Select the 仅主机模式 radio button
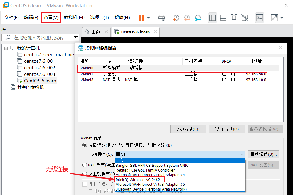The image size is (293, 195). pos(85,174)
